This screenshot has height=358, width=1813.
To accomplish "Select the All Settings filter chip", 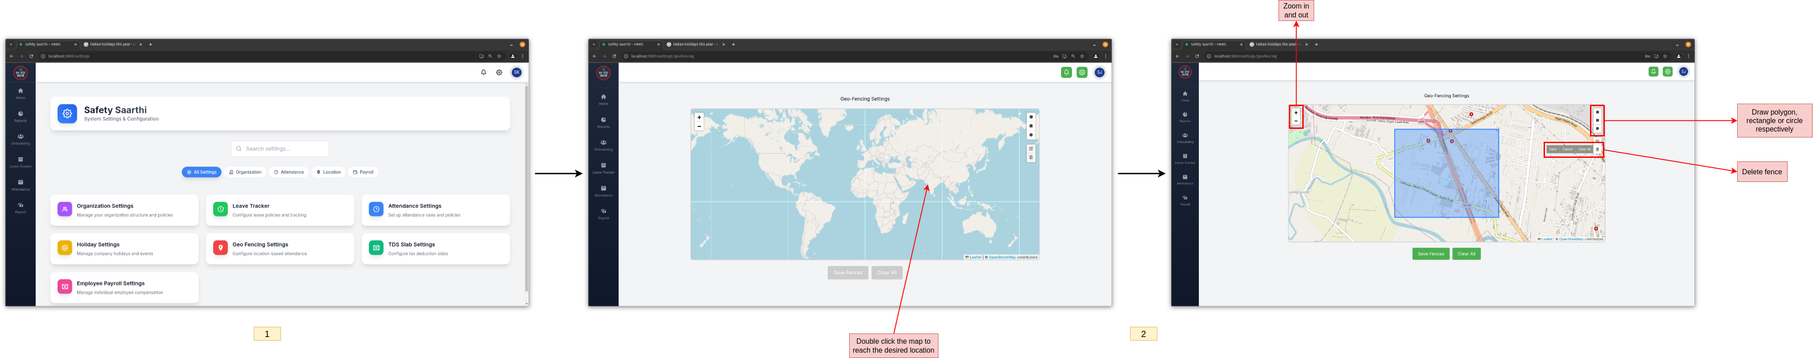I will 201,173.
